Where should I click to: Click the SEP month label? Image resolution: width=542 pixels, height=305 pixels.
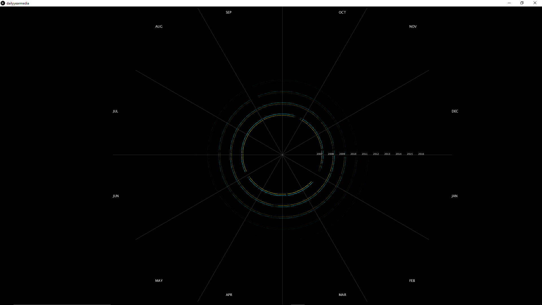pos(229,12)
